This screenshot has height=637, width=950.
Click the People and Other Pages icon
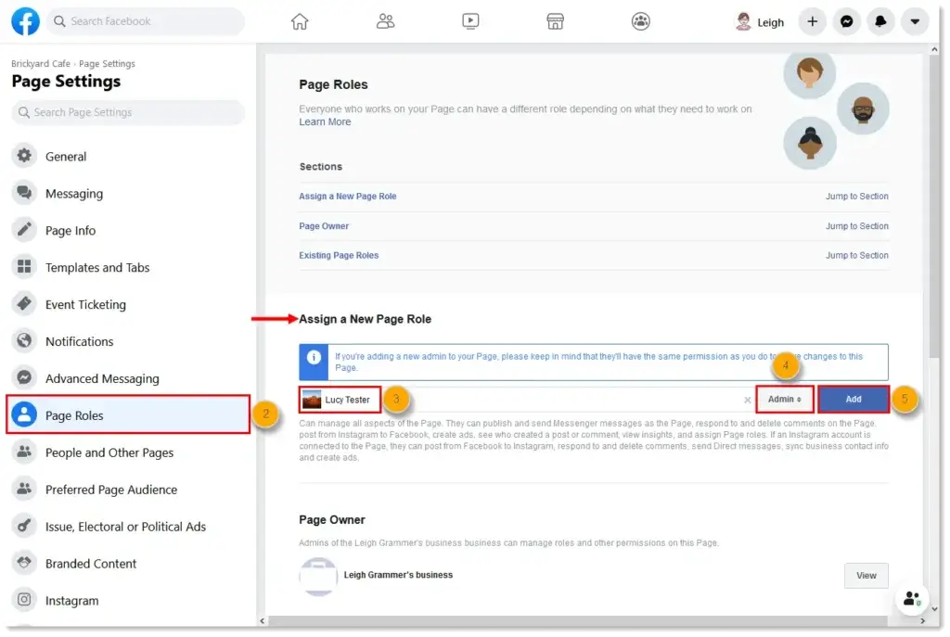[x=24, y=452]
